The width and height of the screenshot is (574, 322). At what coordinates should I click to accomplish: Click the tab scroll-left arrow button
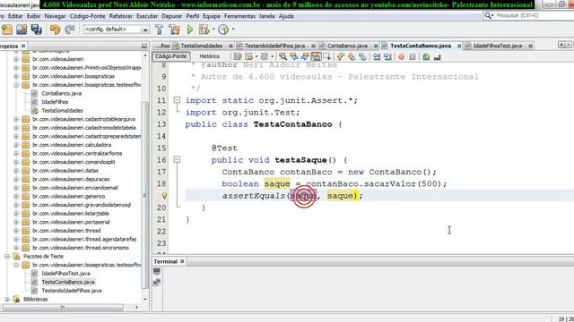pos(561,45)
